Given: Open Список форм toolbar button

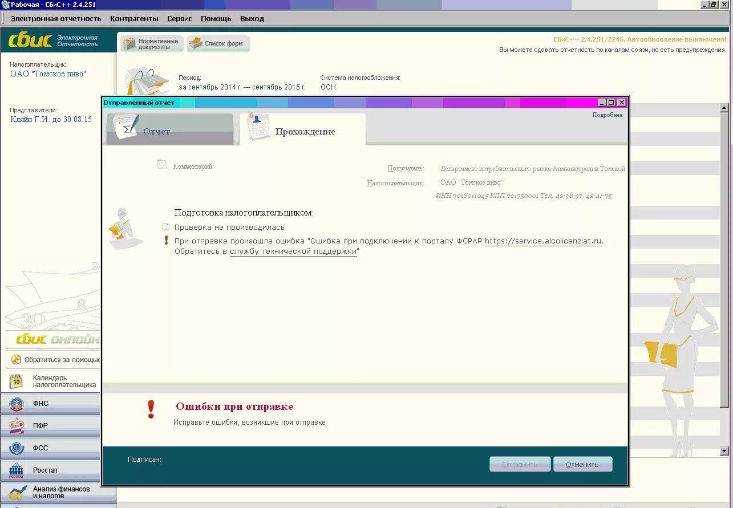Looking at the screenshot, I should tap(218, 43).
